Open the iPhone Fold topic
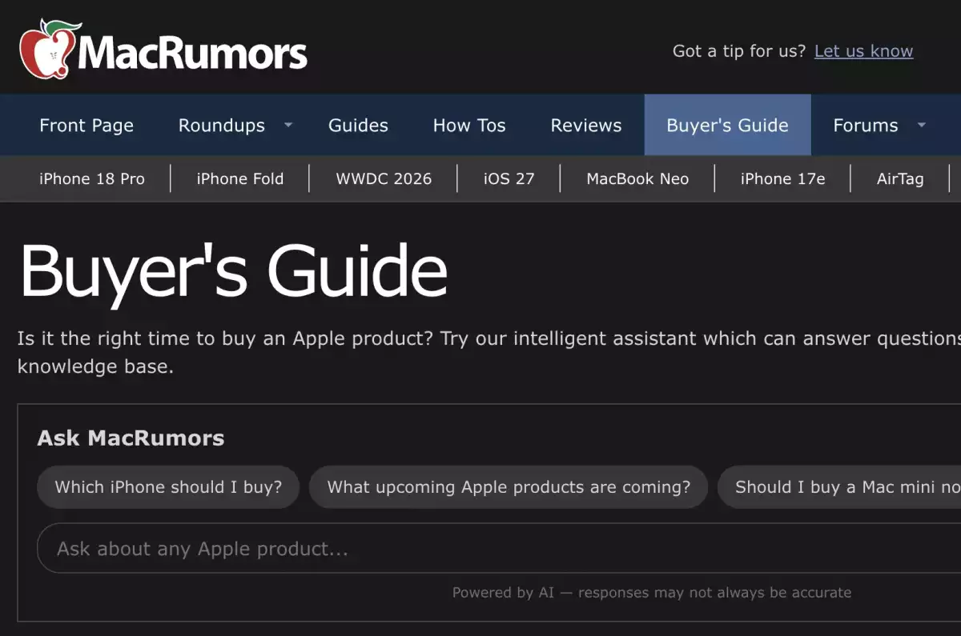 coord(240,179)
